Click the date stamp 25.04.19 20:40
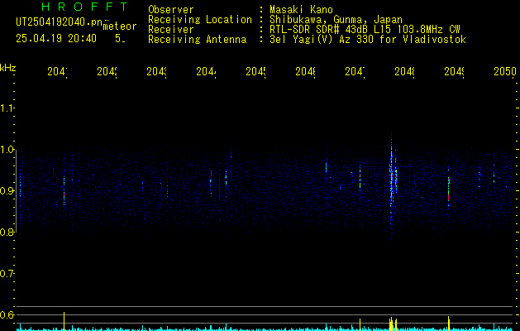This screenshot has width=520, height=331. [x=56, y=39]
